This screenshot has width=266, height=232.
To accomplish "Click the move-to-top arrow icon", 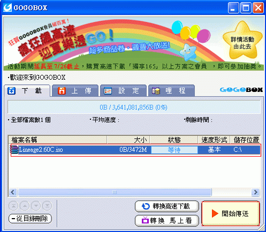I will [x=13, y=206].
